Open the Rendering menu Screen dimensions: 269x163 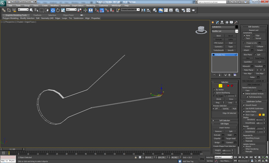coord(91,5)
